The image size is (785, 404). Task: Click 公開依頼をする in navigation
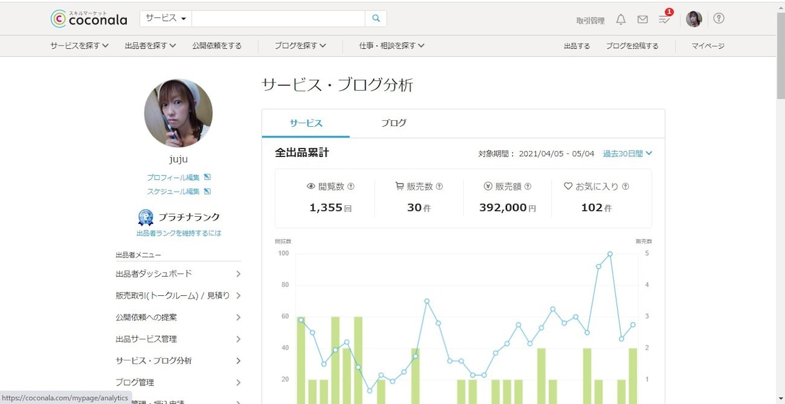(217, 46)
